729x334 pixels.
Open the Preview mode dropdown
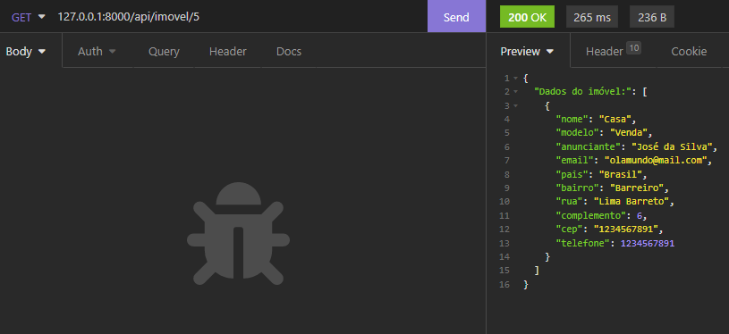pyautogui.click(x=527, y=52)
